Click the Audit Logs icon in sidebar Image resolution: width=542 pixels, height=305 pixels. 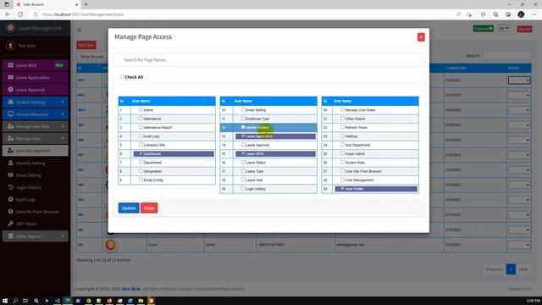11,199
